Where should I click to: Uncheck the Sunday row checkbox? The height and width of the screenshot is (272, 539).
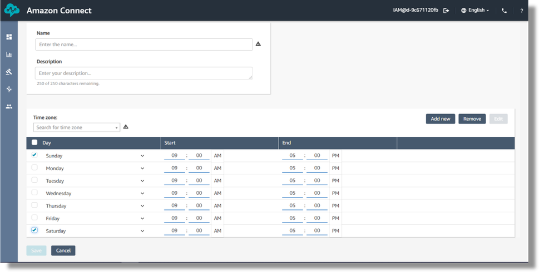34,155
